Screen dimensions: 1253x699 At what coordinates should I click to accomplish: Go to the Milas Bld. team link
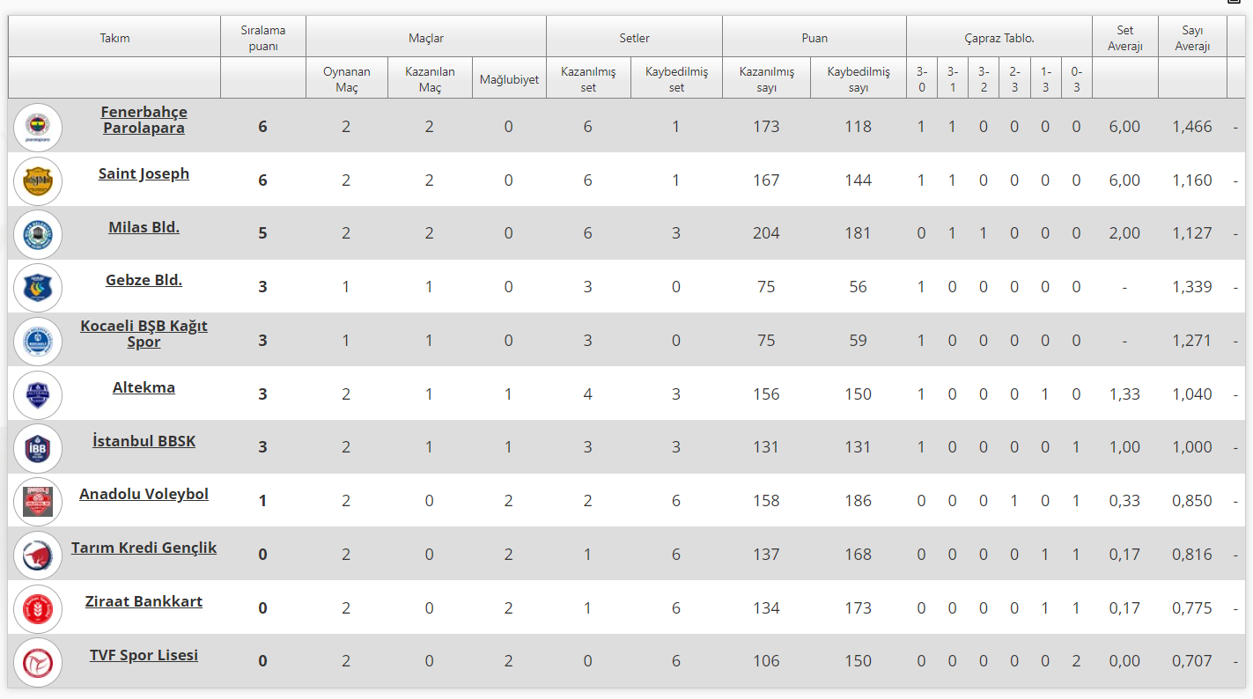point(144,227)
